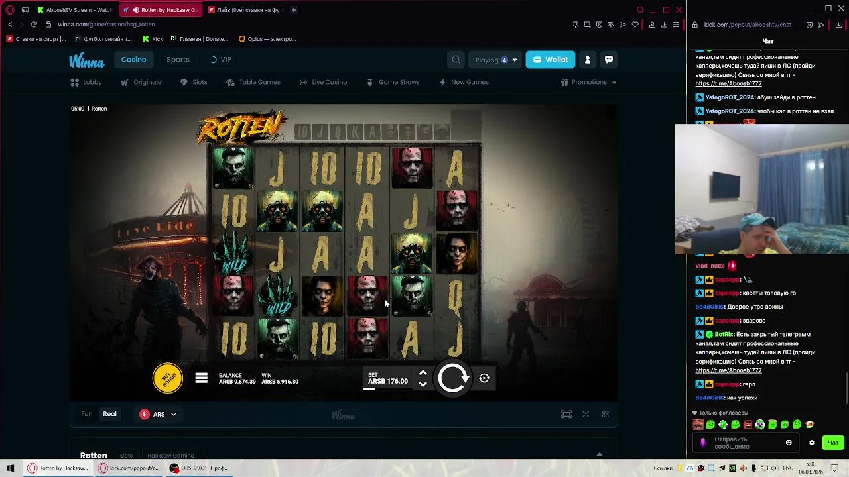Collapse the Rotten game info panel
This screenshot has width=849, height=477.
tap(600, 454)
